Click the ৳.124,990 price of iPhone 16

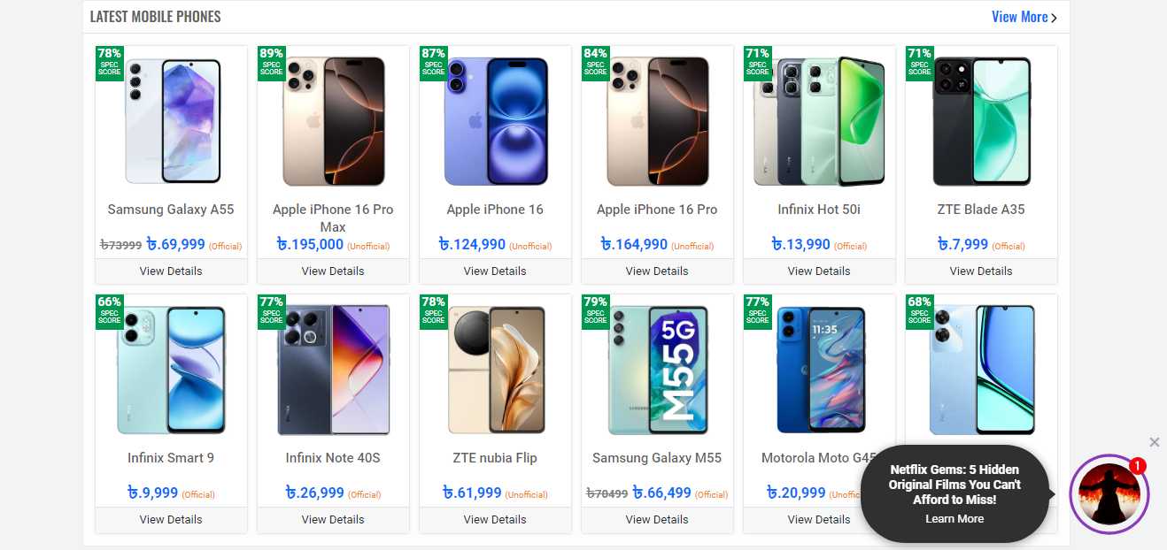(x=472, y=244)
